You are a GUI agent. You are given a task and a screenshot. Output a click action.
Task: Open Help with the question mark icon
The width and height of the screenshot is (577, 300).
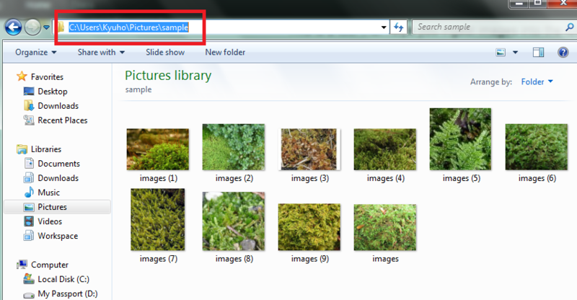click(563, 52)
